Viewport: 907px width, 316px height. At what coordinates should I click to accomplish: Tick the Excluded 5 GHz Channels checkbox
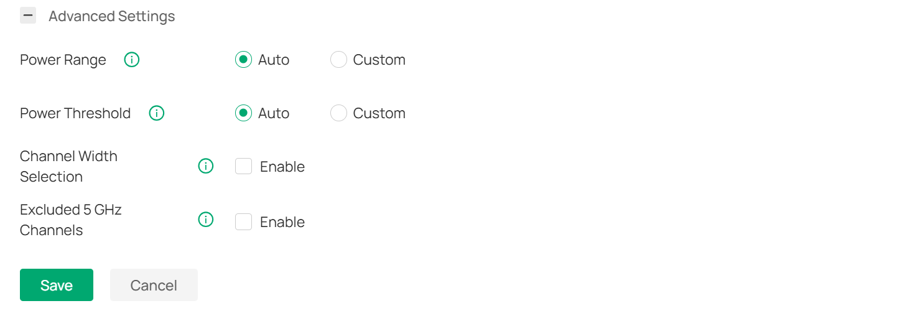(x=243, y=221)
